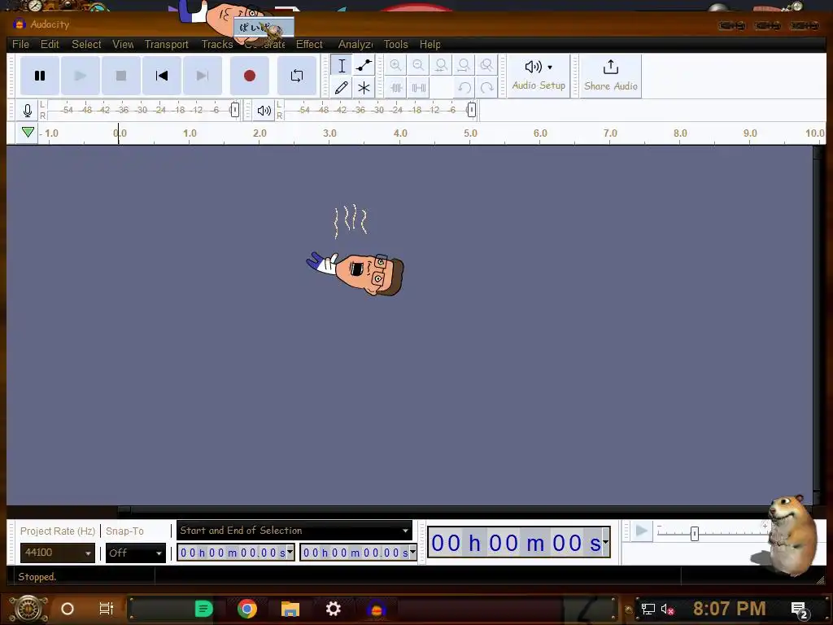
Task: Click the Zoom Toggle icon
Action: click(486, 65)
